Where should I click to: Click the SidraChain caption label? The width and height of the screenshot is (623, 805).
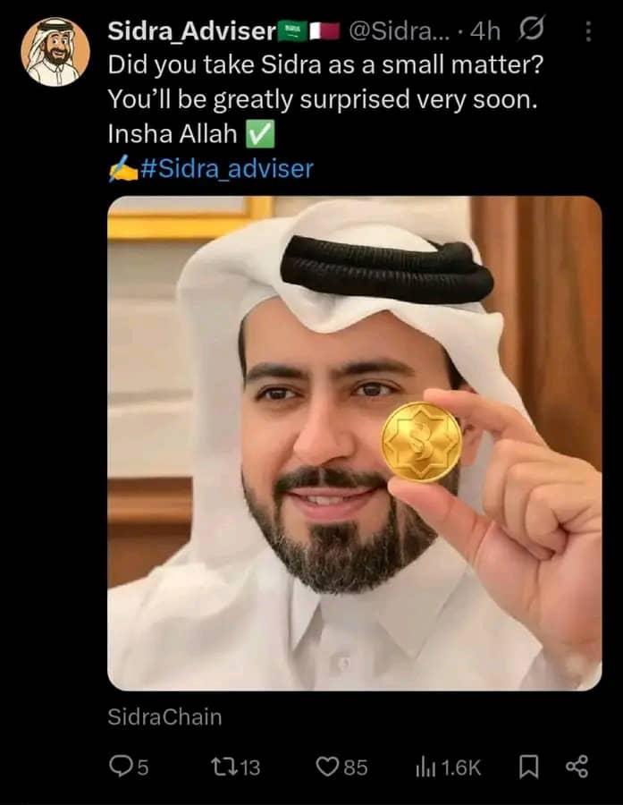pos(164,717)
